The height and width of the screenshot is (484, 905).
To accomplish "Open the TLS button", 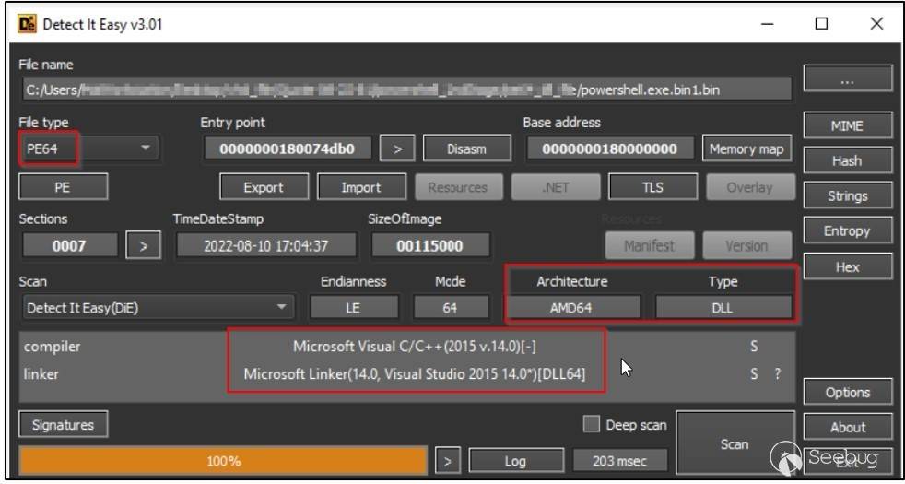I will click(652, 187).
